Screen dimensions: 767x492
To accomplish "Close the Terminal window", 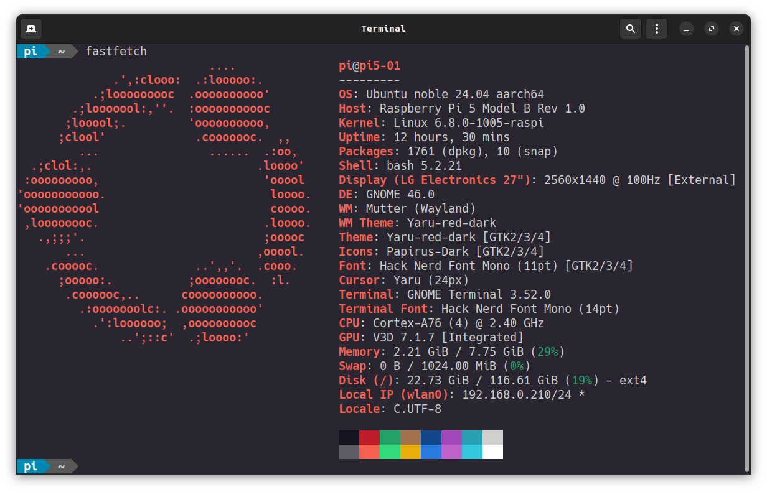I will [x=736, y=29].
